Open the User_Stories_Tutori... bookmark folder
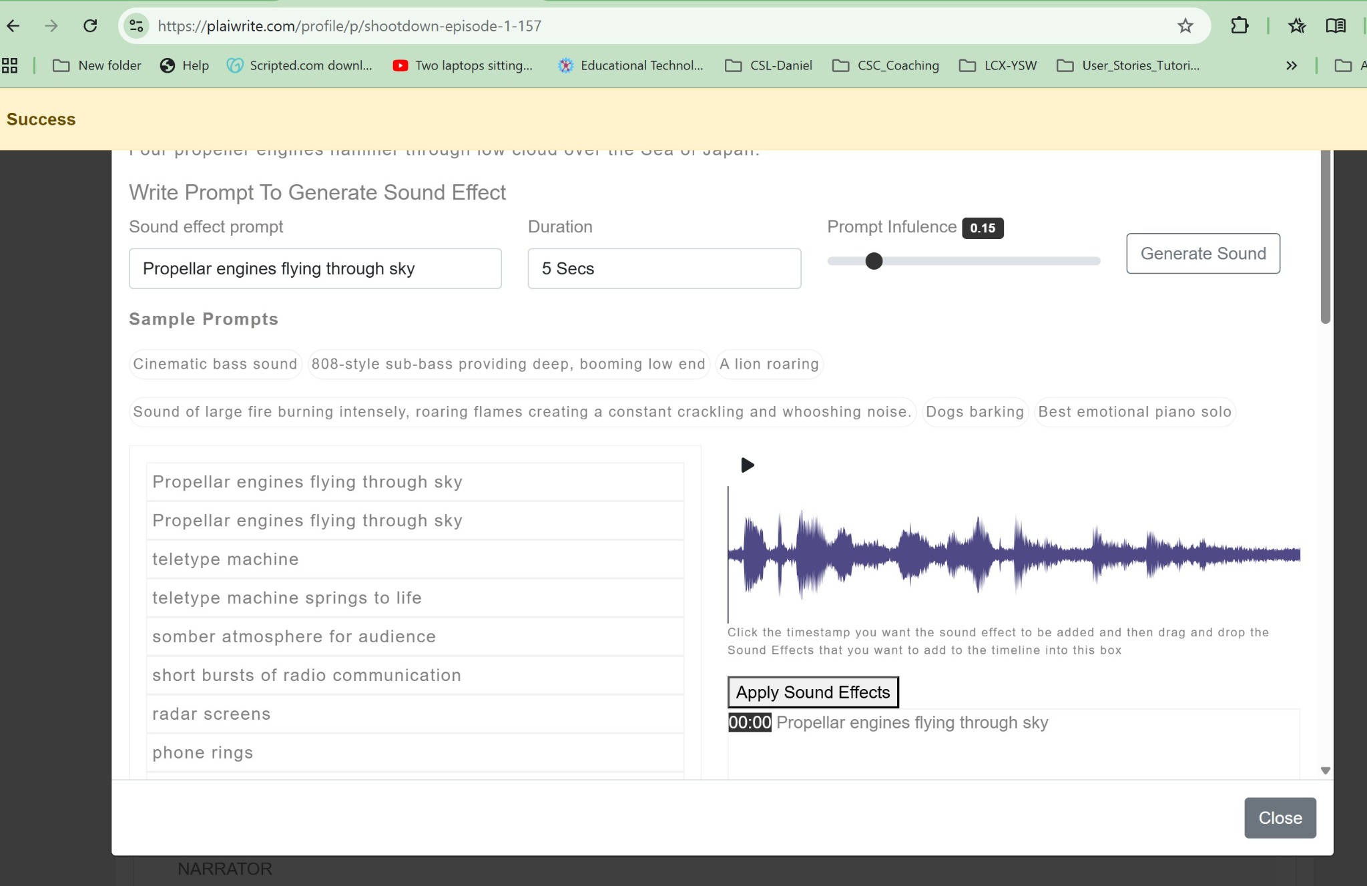 click(x=1129, y=65)
